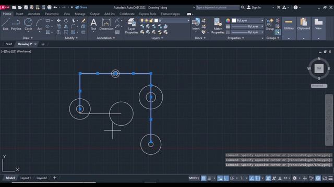Click the Stretch tool icon
Screen dimensions: 334x187
tap(58, 32)
